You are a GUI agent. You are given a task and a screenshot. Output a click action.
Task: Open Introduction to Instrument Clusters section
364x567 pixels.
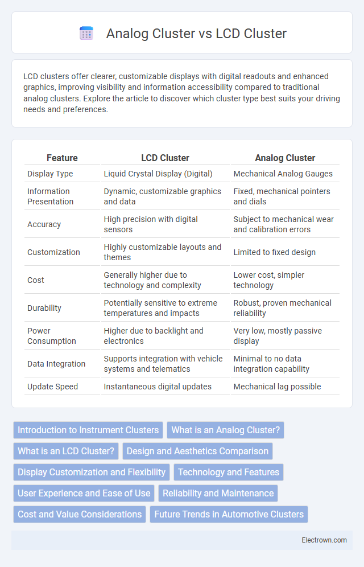point(88,430)
